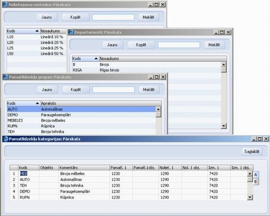Click Kopēt in Nolietojuma metodes window
Screen dimensions: 270x216
point(75,17)
